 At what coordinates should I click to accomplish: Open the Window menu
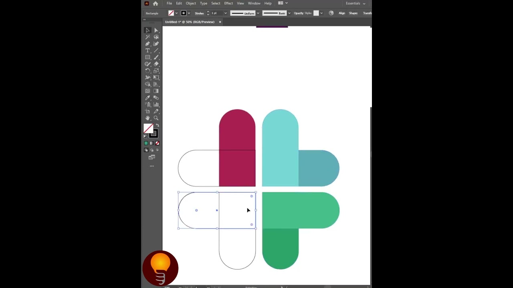tap(254, 3)
